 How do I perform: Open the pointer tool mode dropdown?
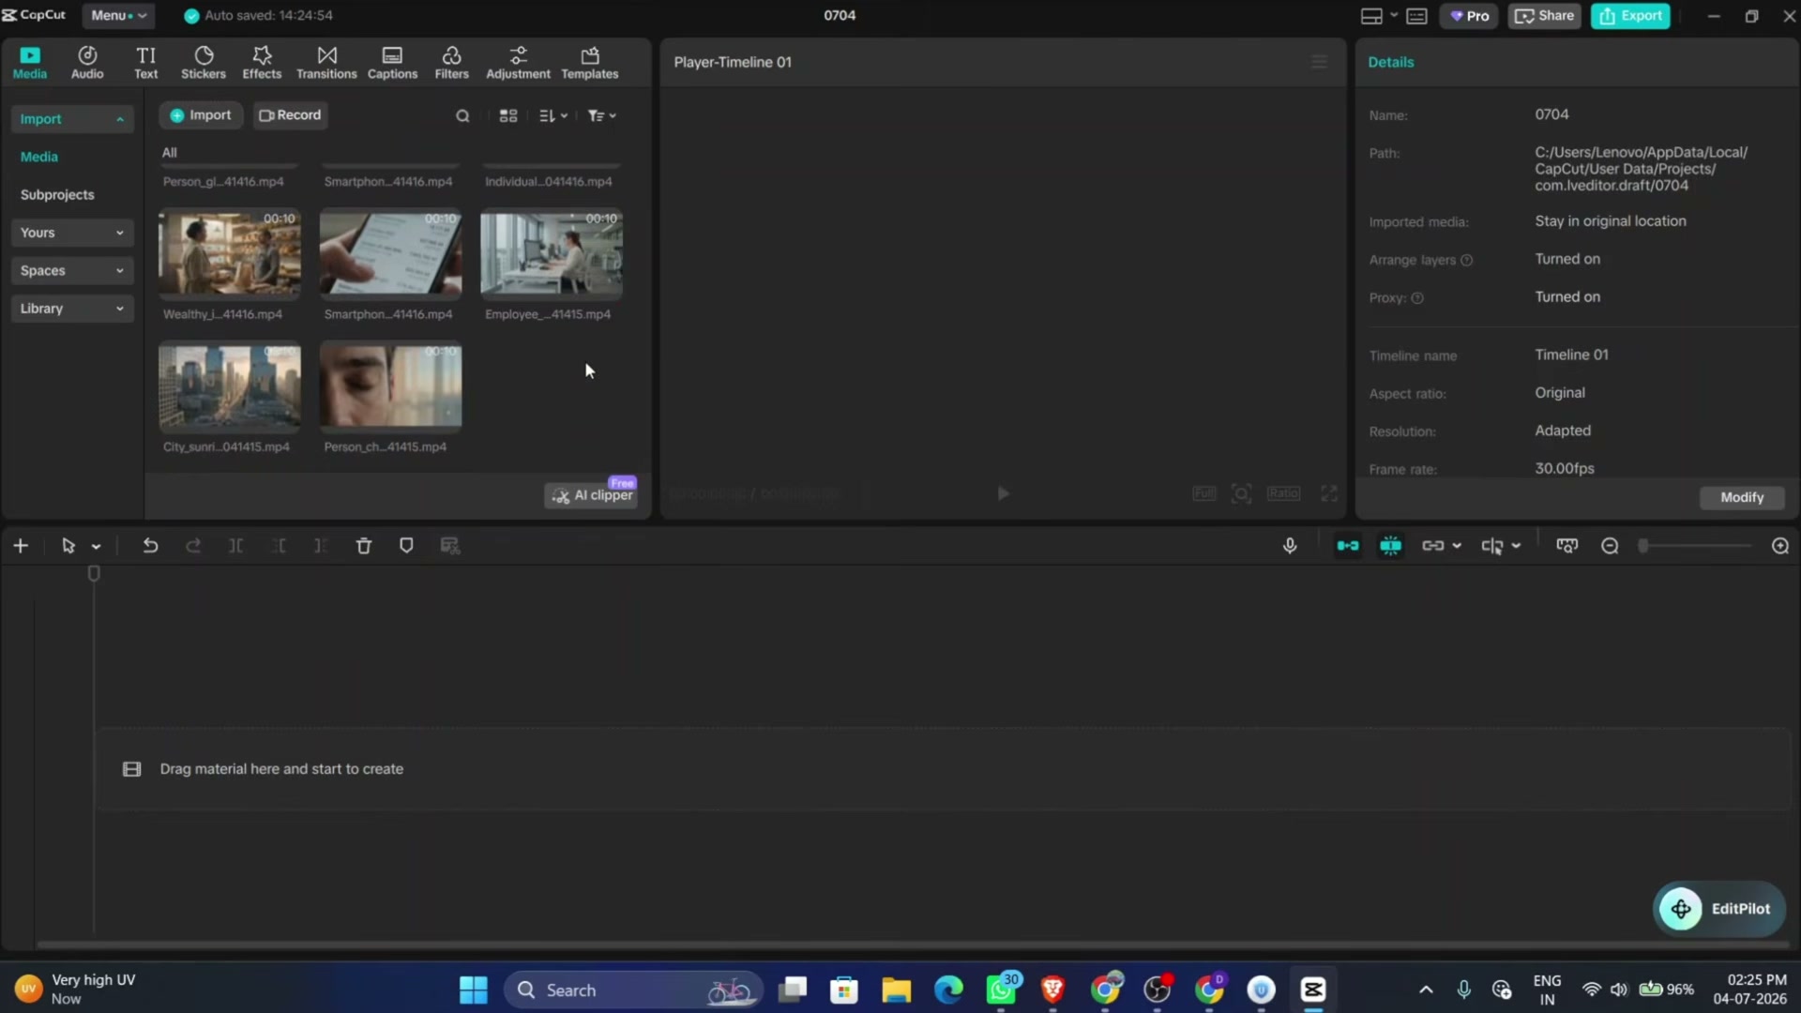[x=96, y=547]
